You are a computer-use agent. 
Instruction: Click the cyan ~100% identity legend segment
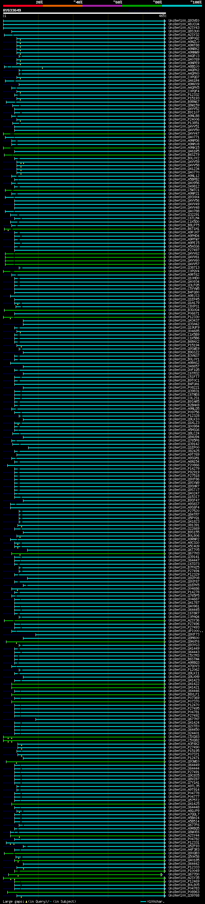(182, 6)
